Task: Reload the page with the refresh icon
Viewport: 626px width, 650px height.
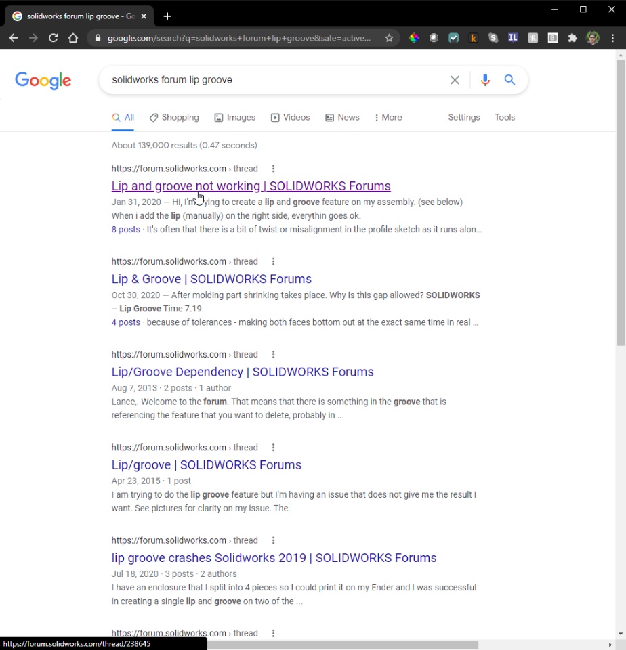Action: pos(53,38)
